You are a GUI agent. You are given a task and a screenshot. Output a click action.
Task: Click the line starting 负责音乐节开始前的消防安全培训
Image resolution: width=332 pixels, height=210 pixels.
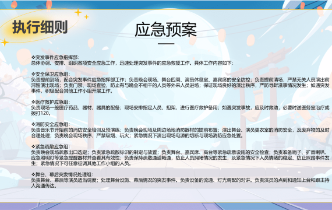[180, 130]
